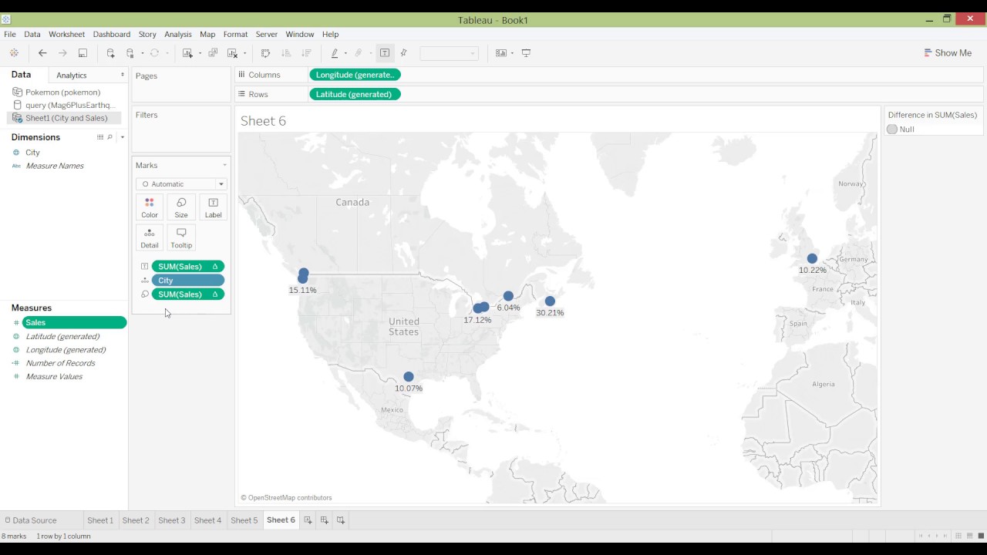Screen dimensions: 987x555
Task: Duplicate sheet toolbar icon
Action: click(213, 53)
